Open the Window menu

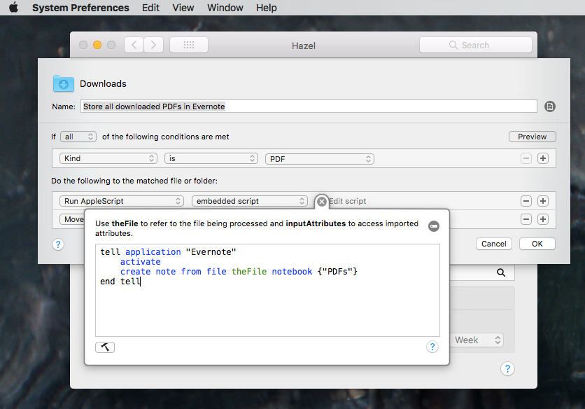pos(225,8)
